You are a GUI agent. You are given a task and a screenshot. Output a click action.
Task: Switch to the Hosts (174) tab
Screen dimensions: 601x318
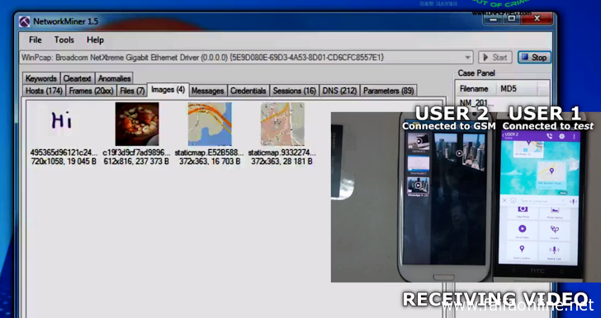click(x=44, y=91)
